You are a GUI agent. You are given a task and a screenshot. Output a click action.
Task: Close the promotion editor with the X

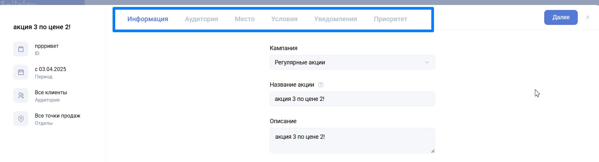[587, 17]
